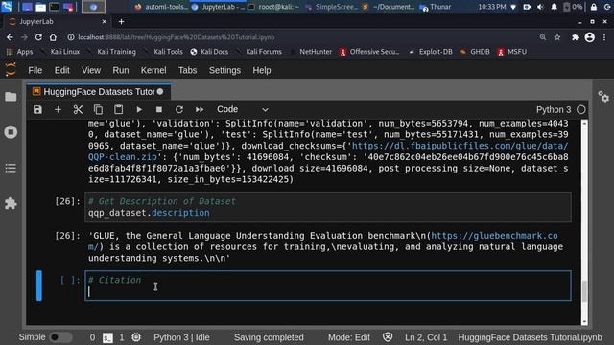Run the selected cell with play icon
The image size is (614, 345).
click(x=139, y=109)
